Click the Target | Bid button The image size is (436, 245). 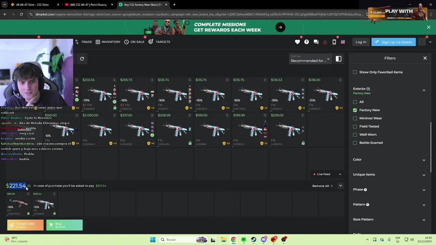[26, 225]
